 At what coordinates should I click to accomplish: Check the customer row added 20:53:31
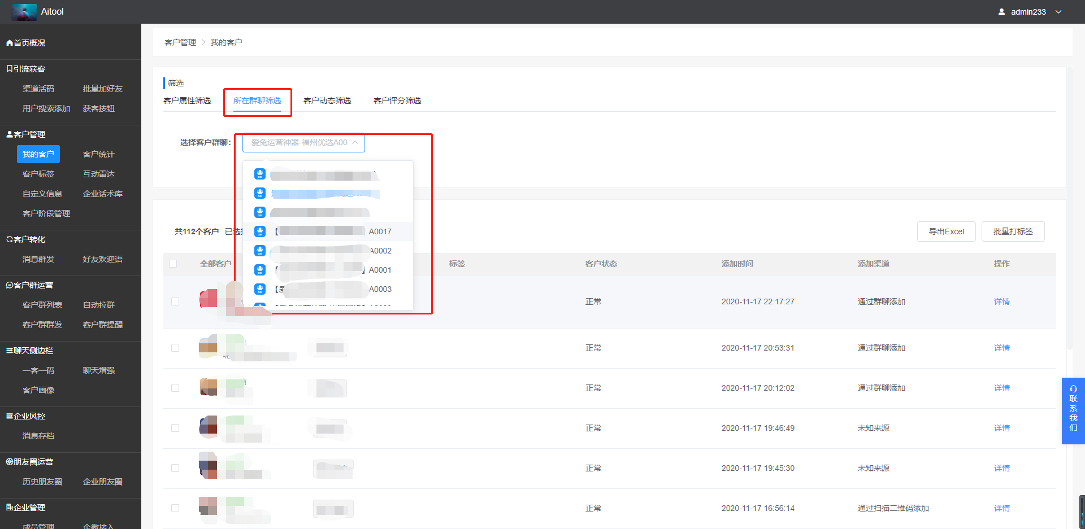pyautogui.click(x=175, y=348)
